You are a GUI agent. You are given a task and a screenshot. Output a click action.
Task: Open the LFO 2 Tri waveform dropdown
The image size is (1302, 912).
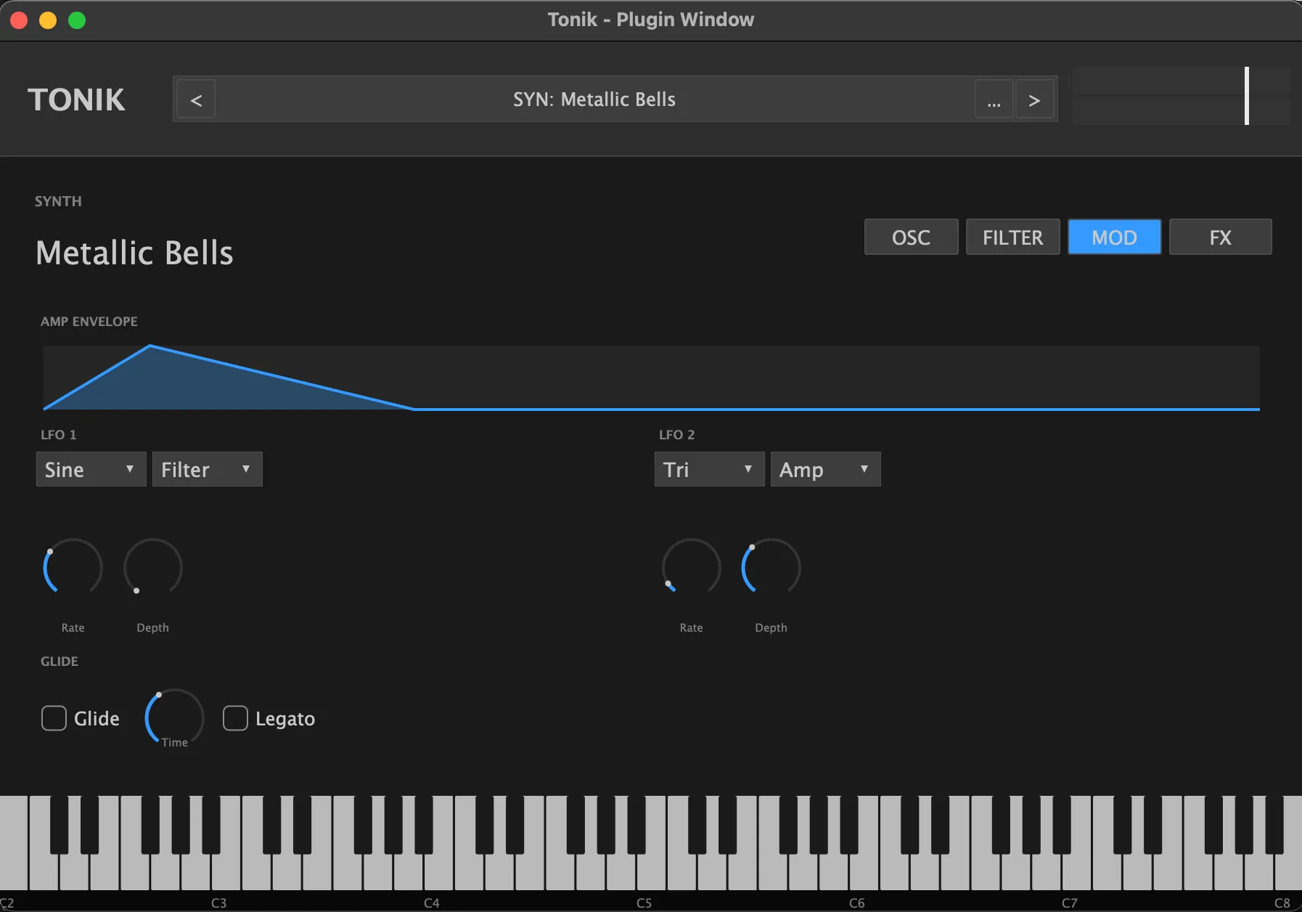[x=710, y=469]
